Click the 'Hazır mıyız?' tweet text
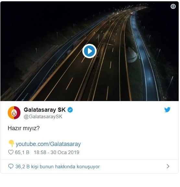Screen dimensions: 180x187 (x=24, y=128)
